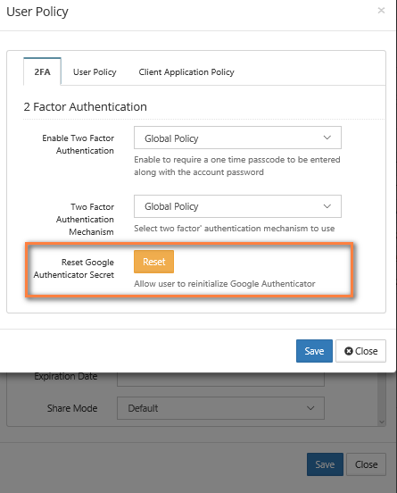Click the background Close button
The image size is (397, 493).
[366, 464]
